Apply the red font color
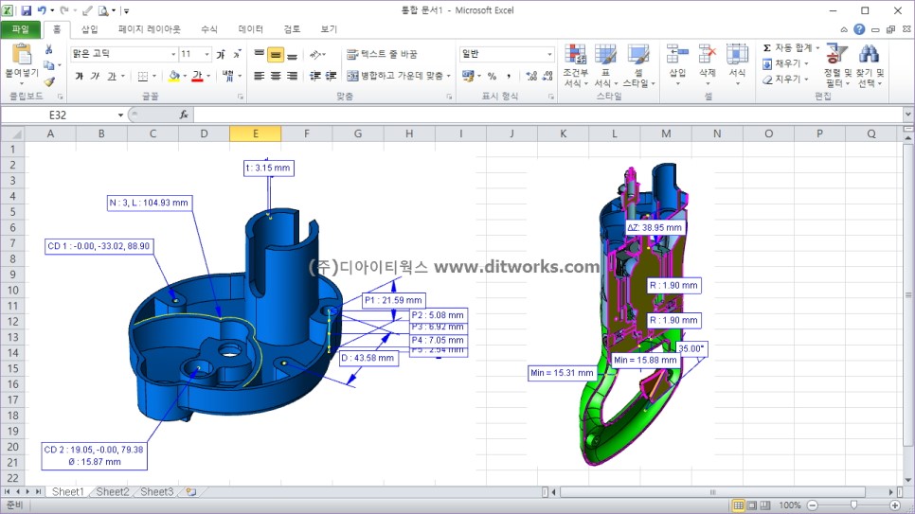 197,76
